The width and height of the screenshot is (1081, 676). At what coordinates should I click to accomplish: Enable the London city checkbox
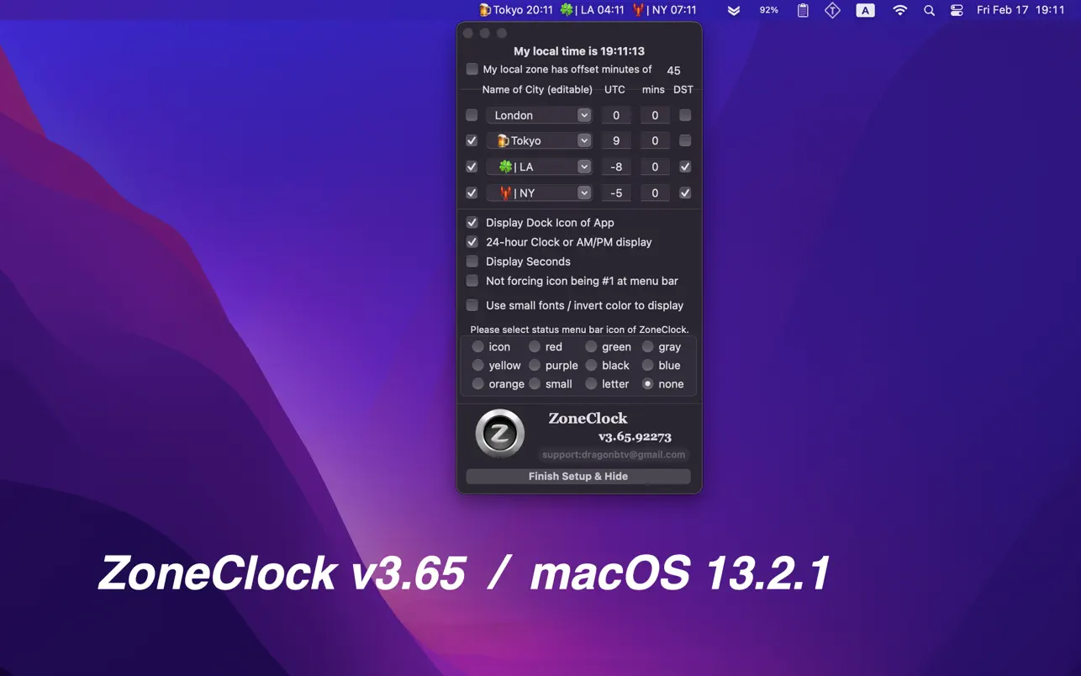point(472,115)
